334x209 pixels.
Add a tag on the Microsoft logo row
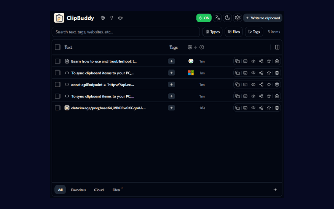pos(171,73)
